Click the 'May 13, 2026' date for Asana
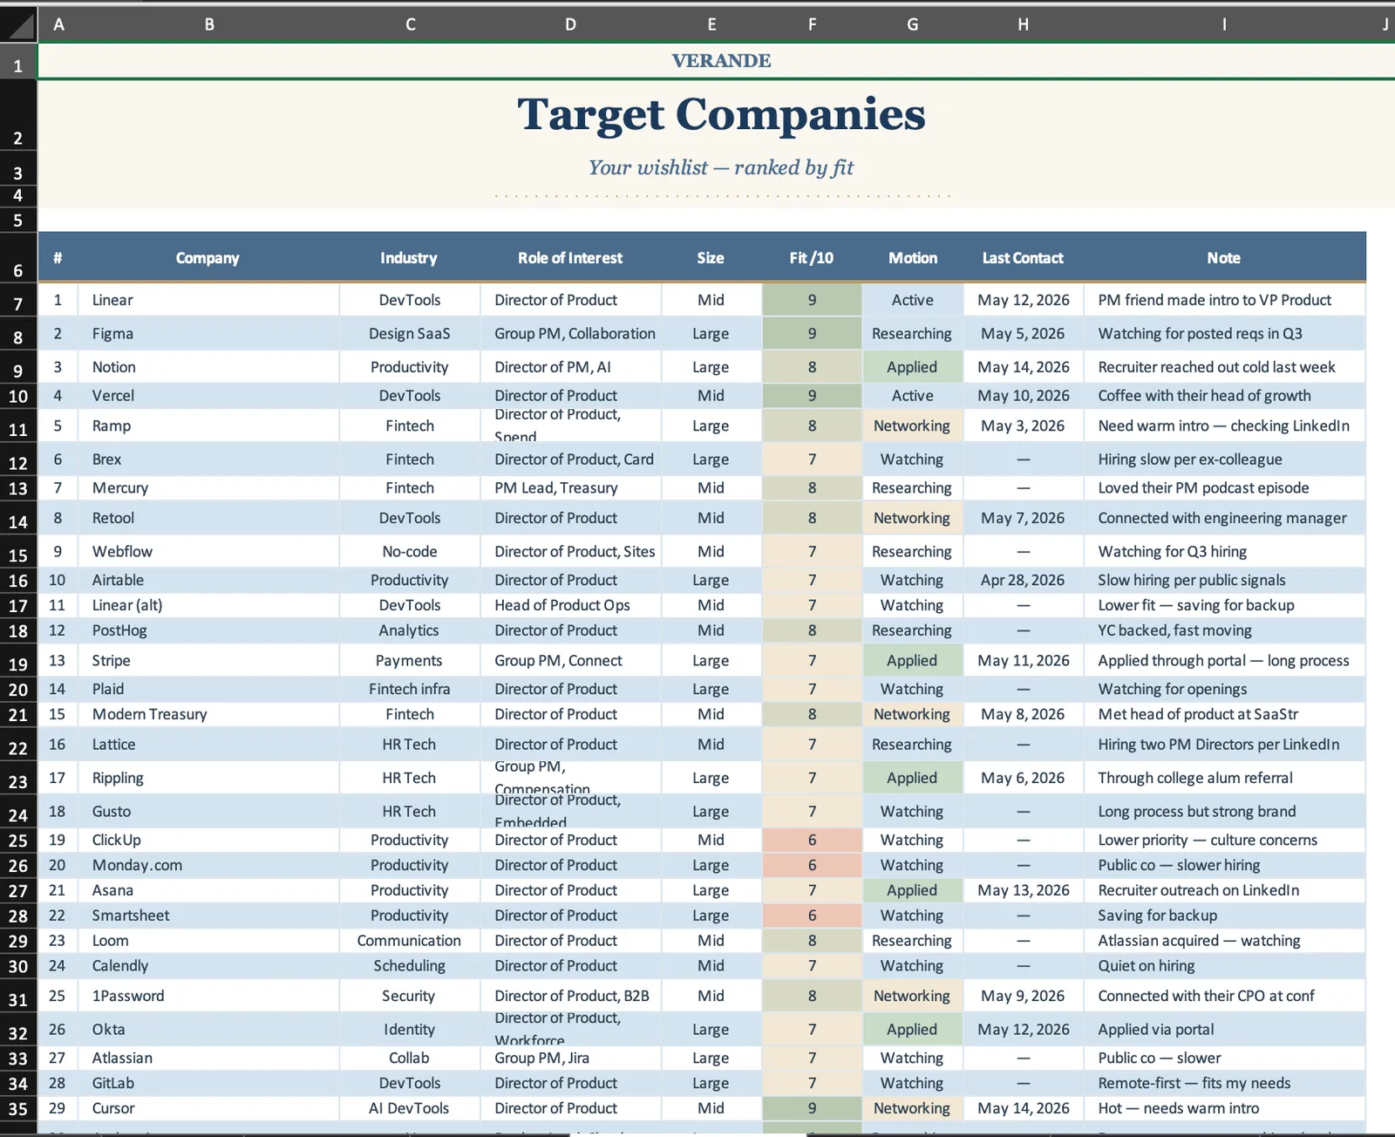Screen dimensions: 1395x1137 tap(1023, 890)
